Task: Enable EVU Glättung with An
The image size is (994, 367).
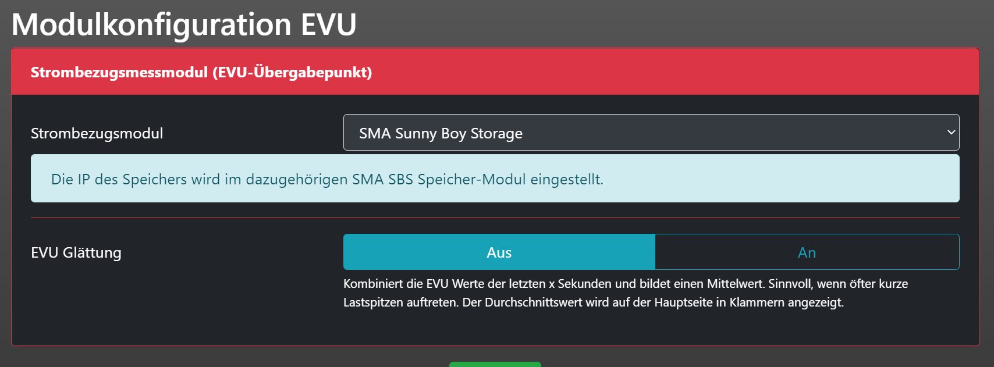Action: [807, 252]
